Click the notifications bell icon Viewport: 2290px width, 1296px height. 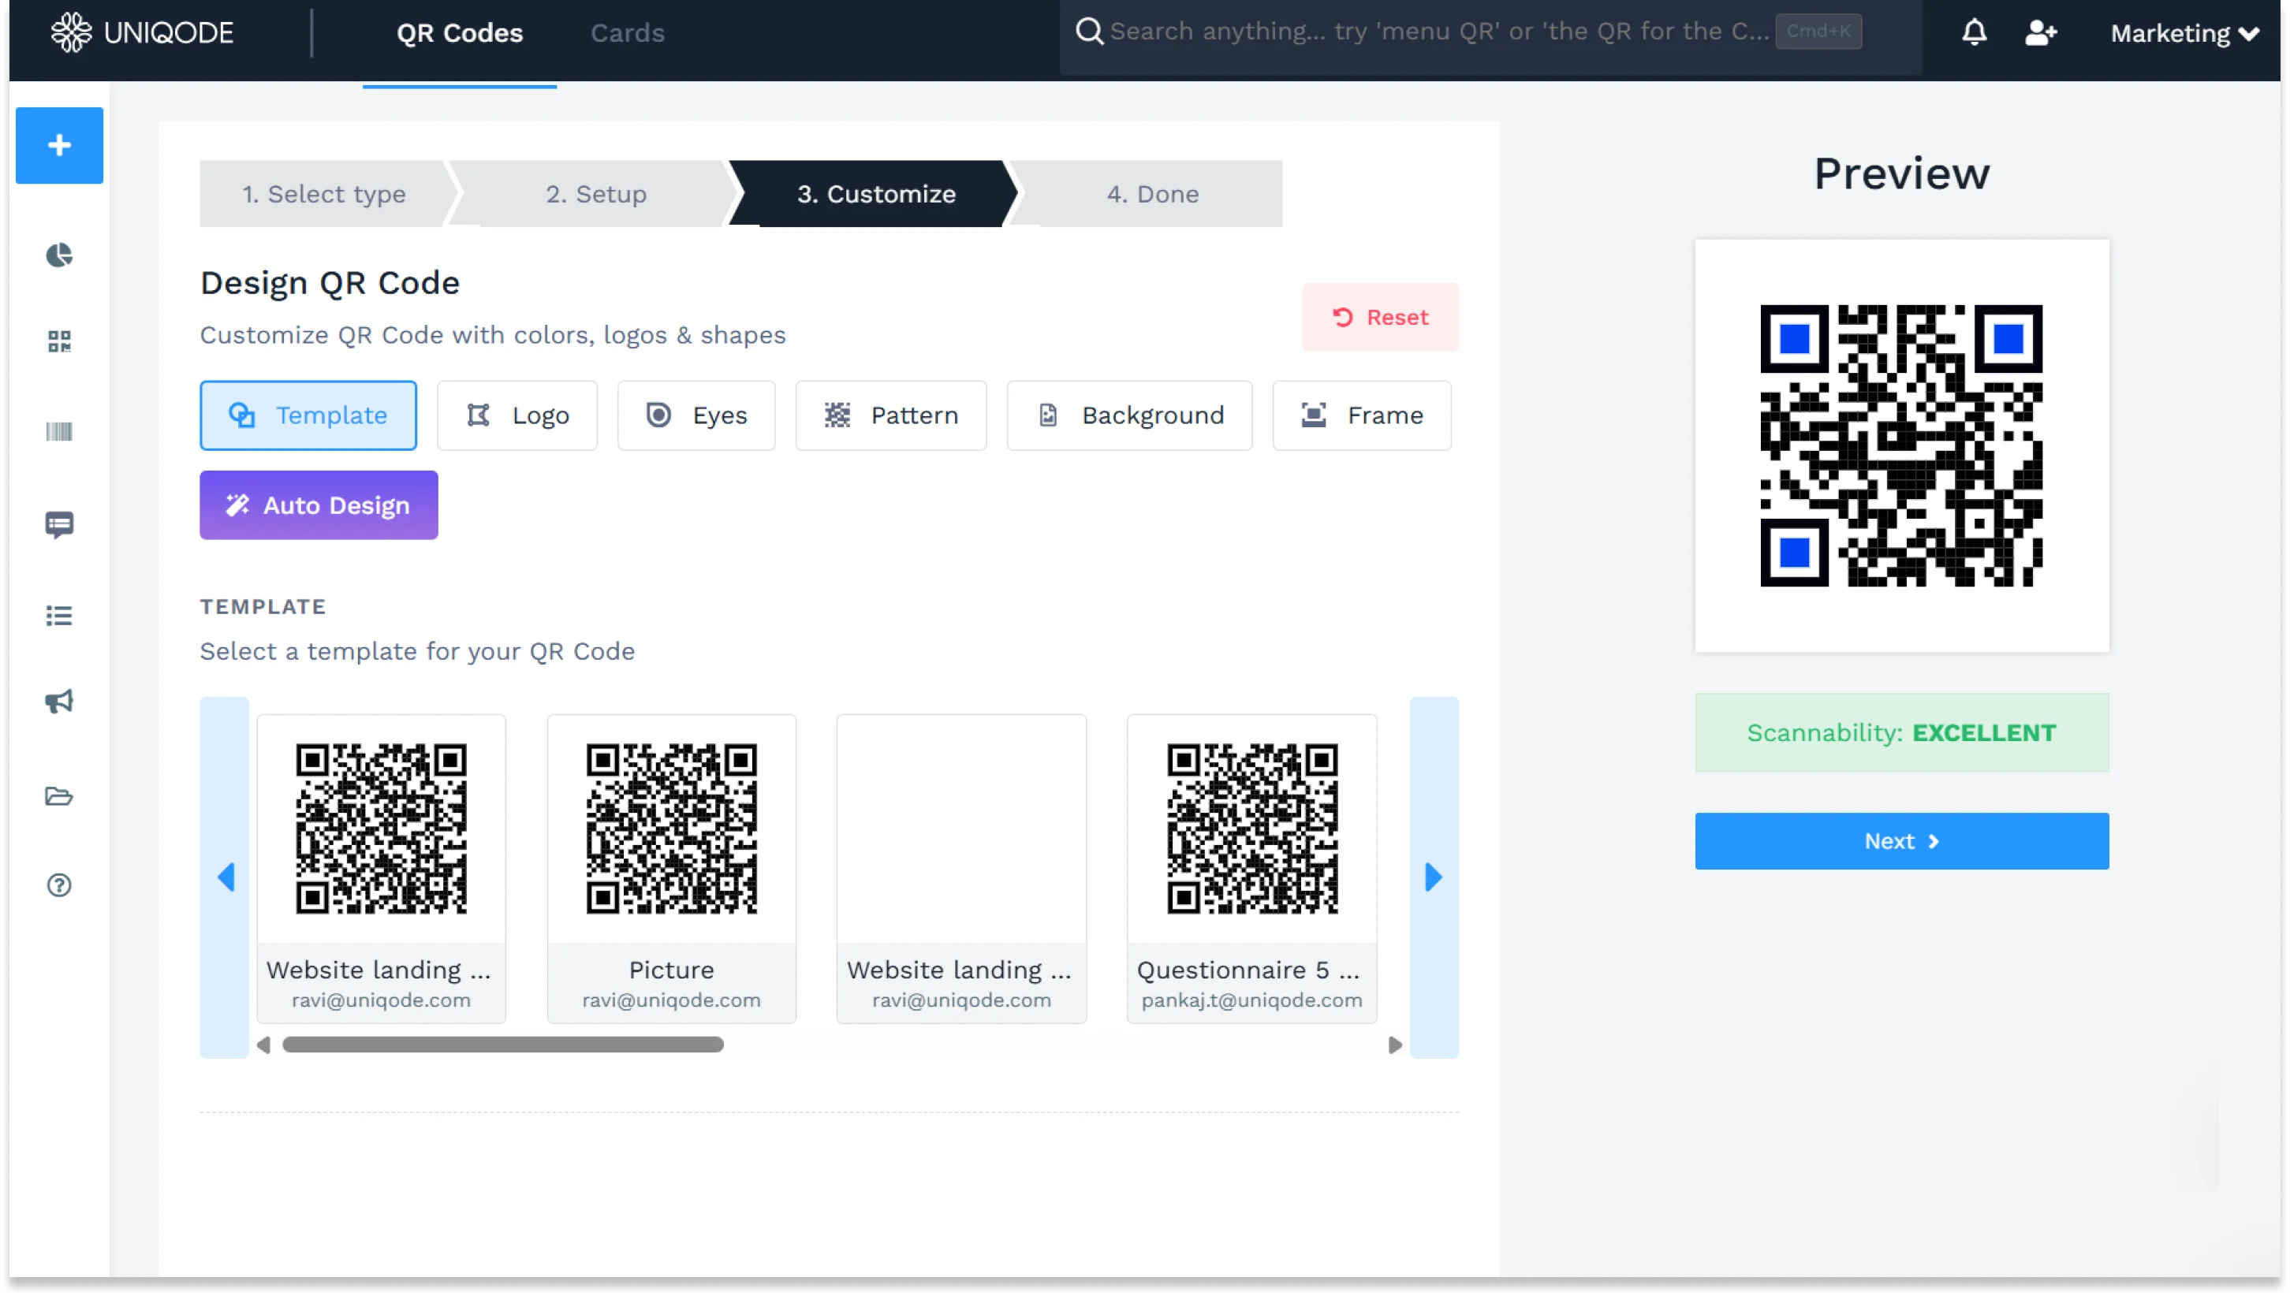[x=1974, y=32]
